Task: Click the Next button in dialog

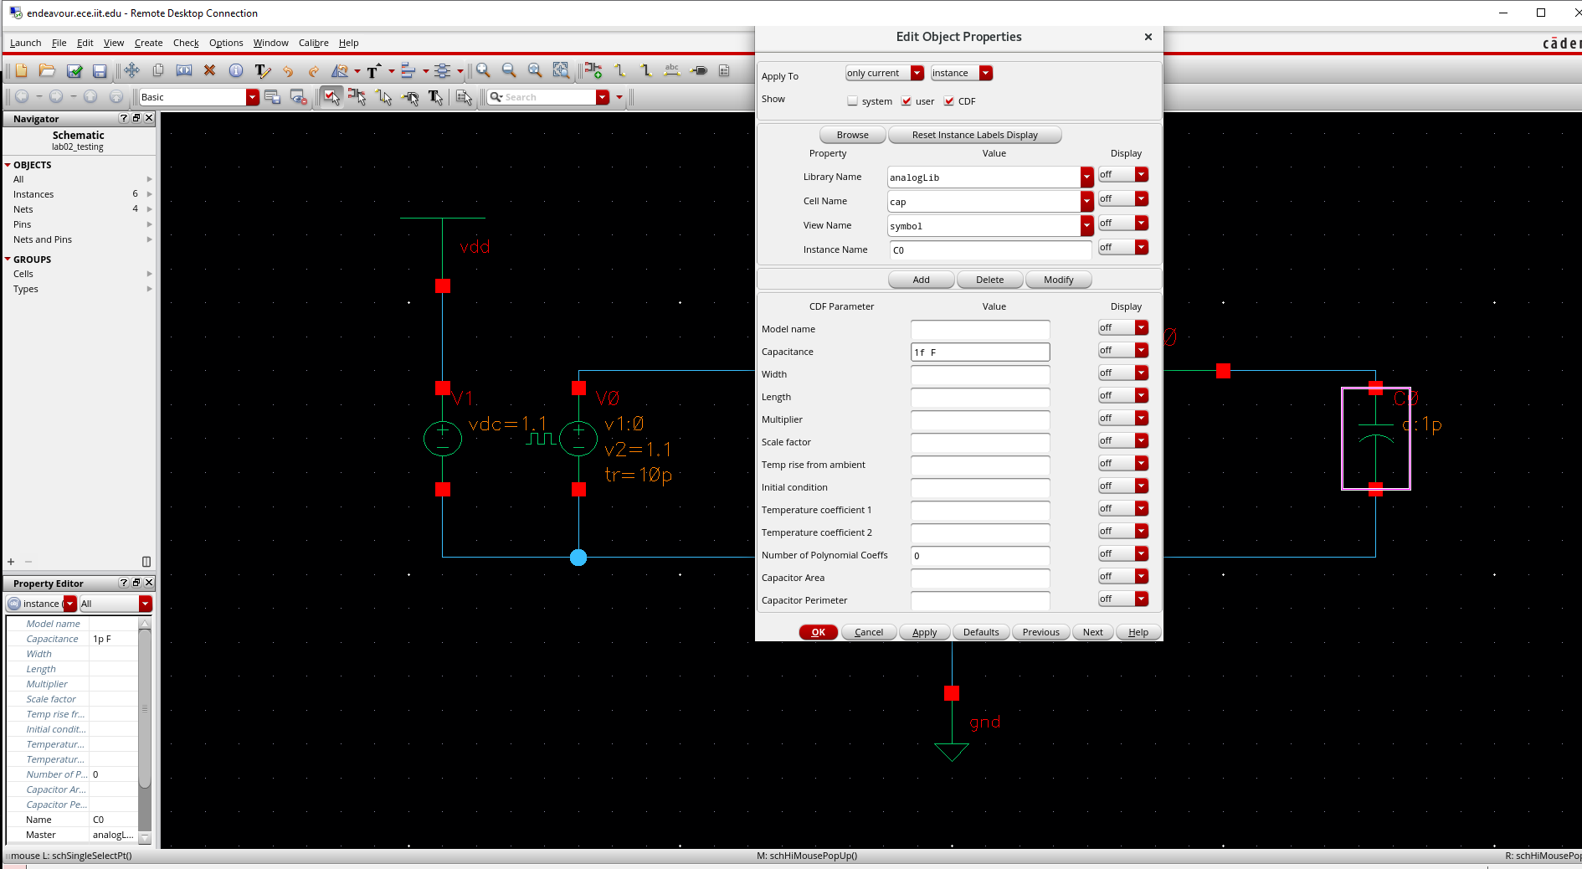Action: click(x=1092, y=632)
